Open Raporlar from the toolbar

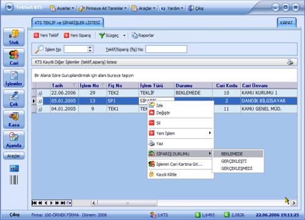point(143,35)
